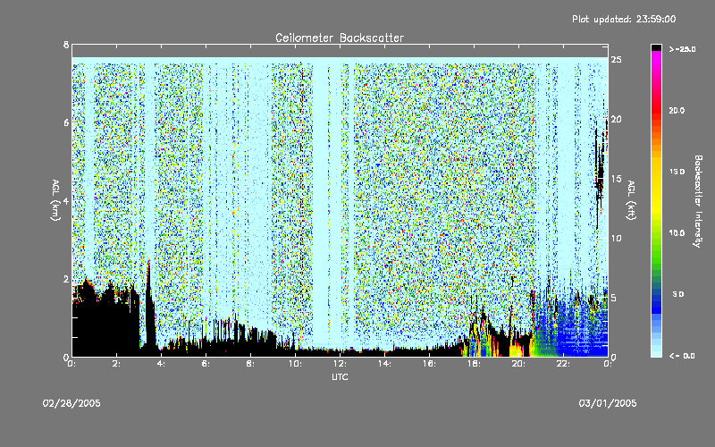Click the "4" tick on km axis
Viewport: 715px width, 447px height.
pyautogui.click(x=66, y=200)
